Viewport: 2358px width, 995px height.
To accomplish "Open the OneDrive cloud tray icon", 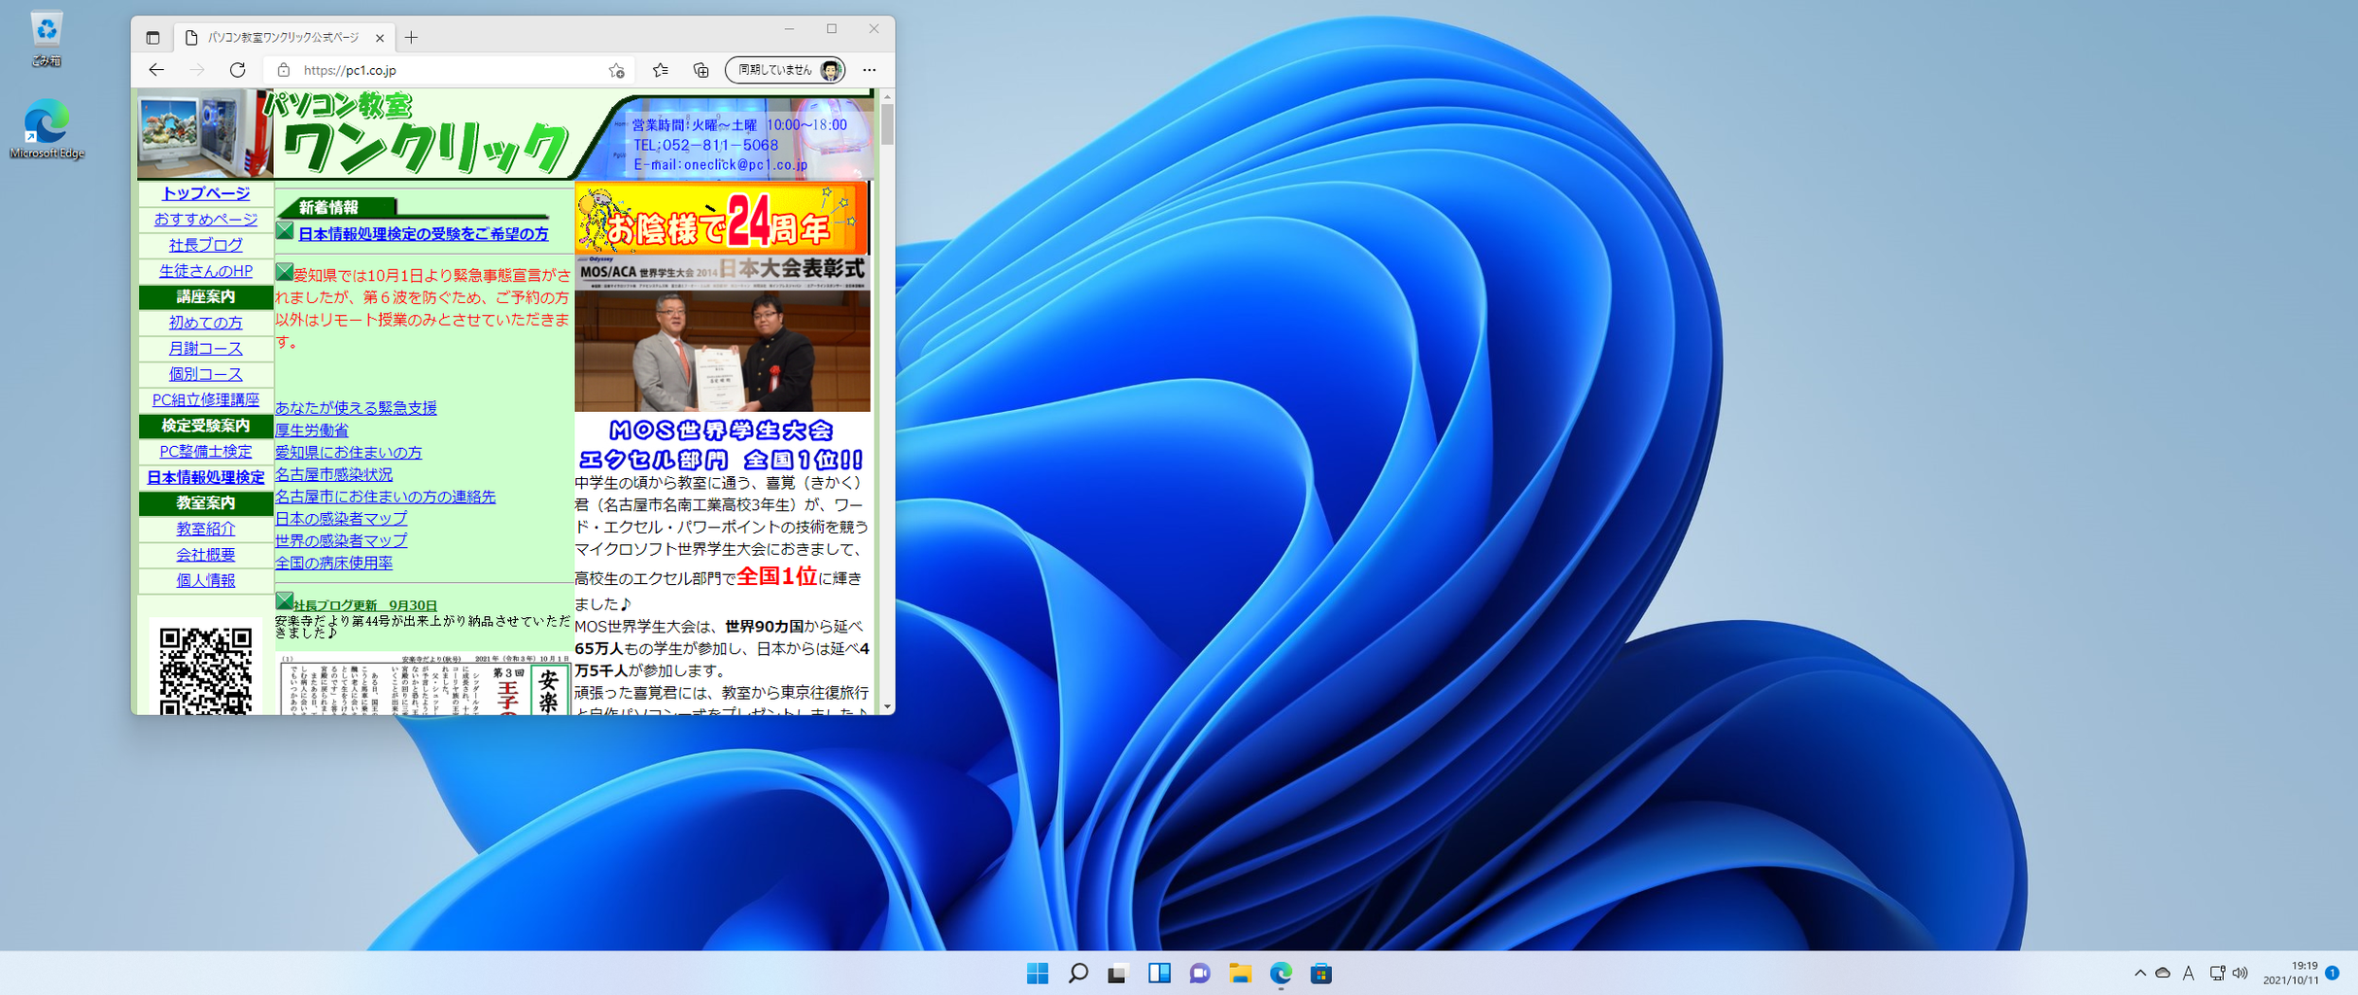I will (2163, 973).
